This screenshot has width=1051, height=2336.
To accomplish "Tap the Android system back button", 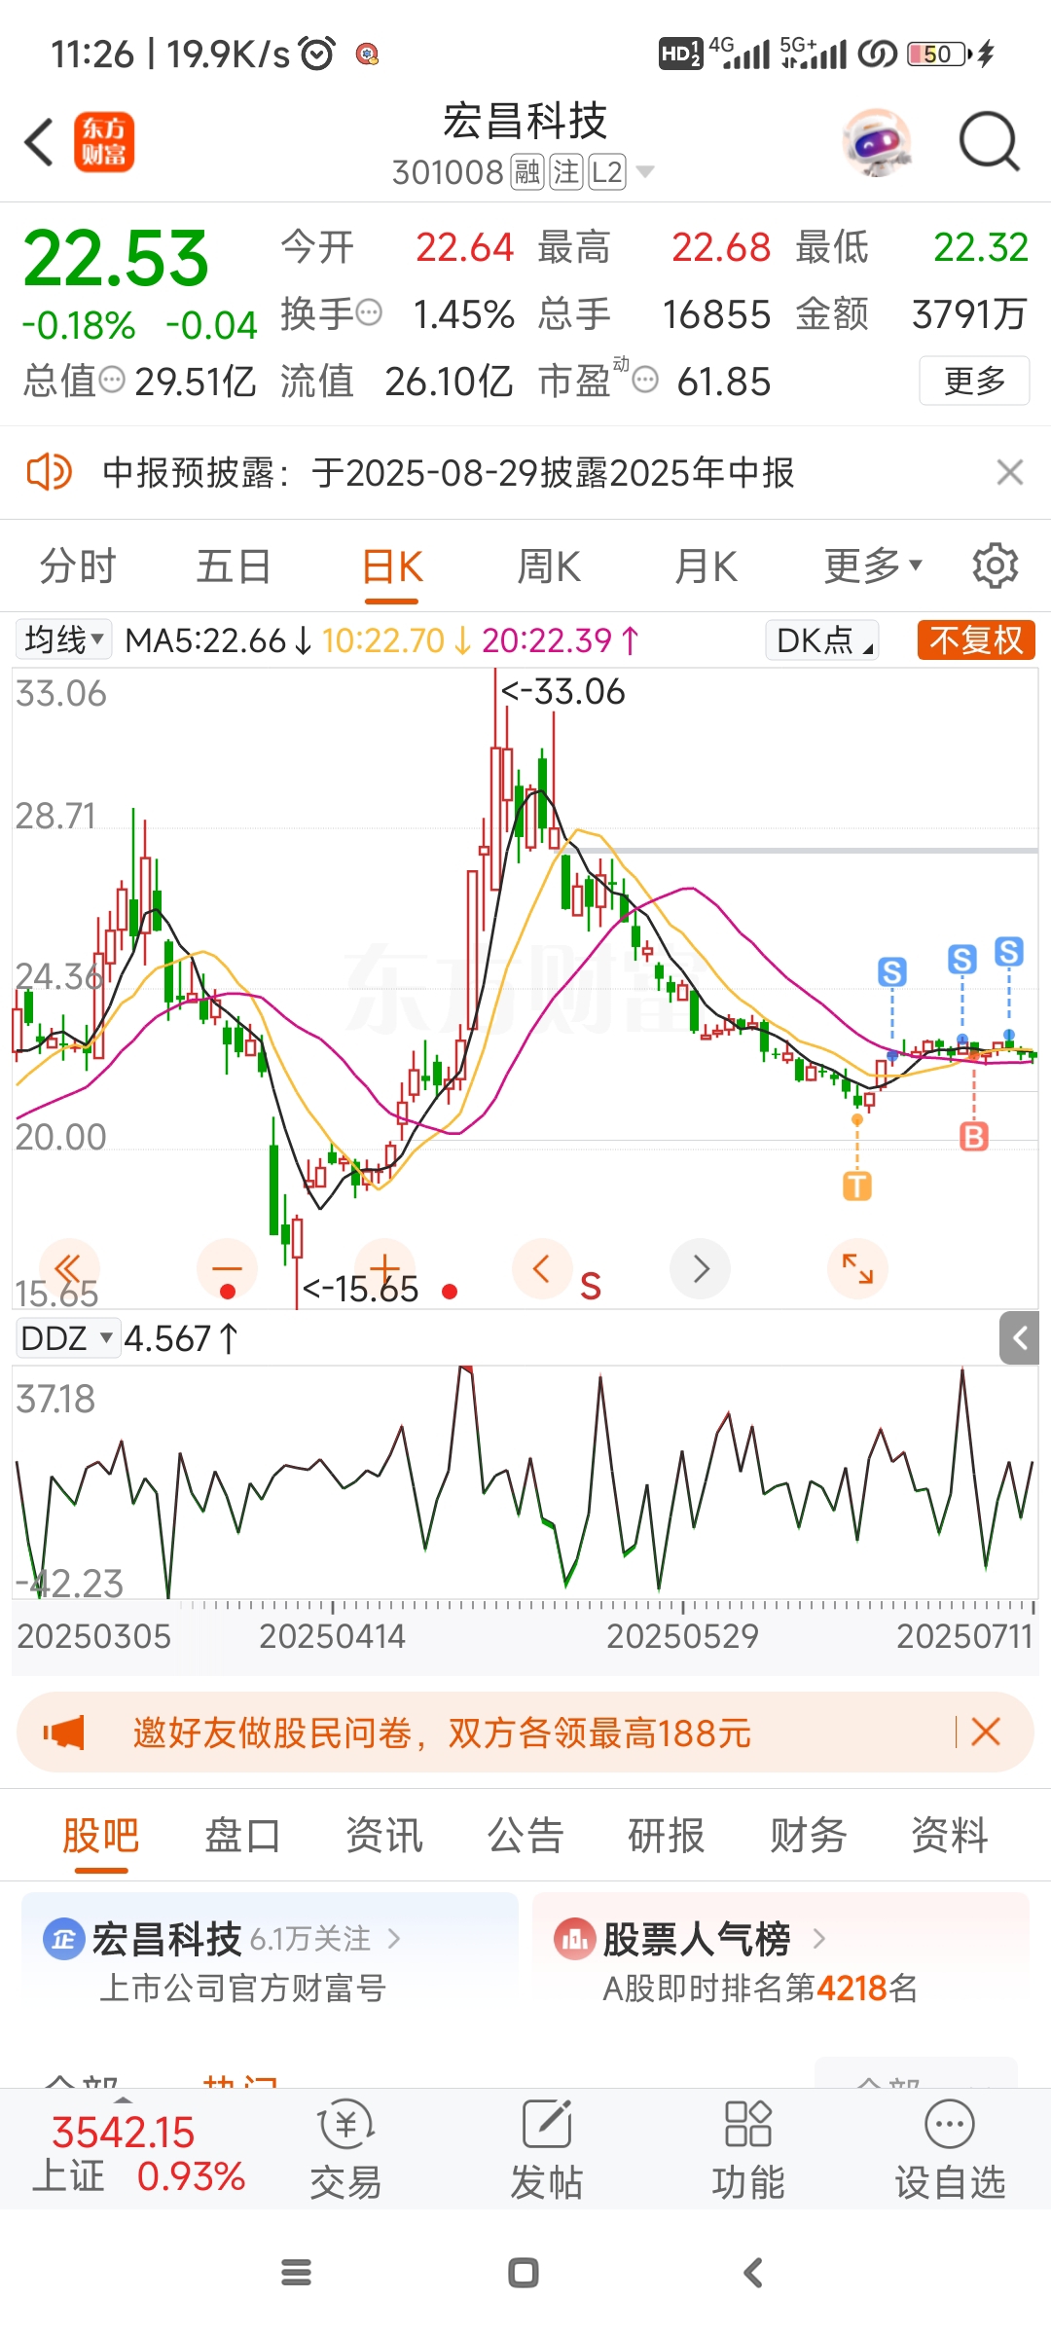I will [x=752, y=2273].
